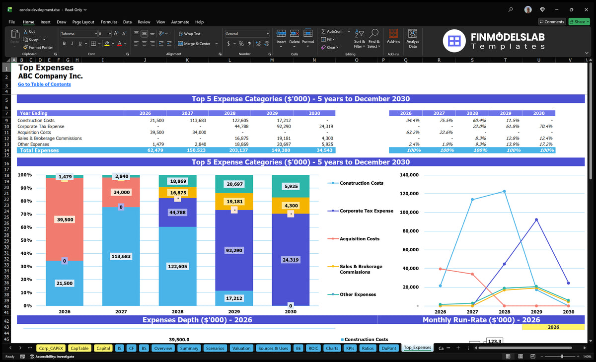Toggle Wrap Text

coord(190,34)
